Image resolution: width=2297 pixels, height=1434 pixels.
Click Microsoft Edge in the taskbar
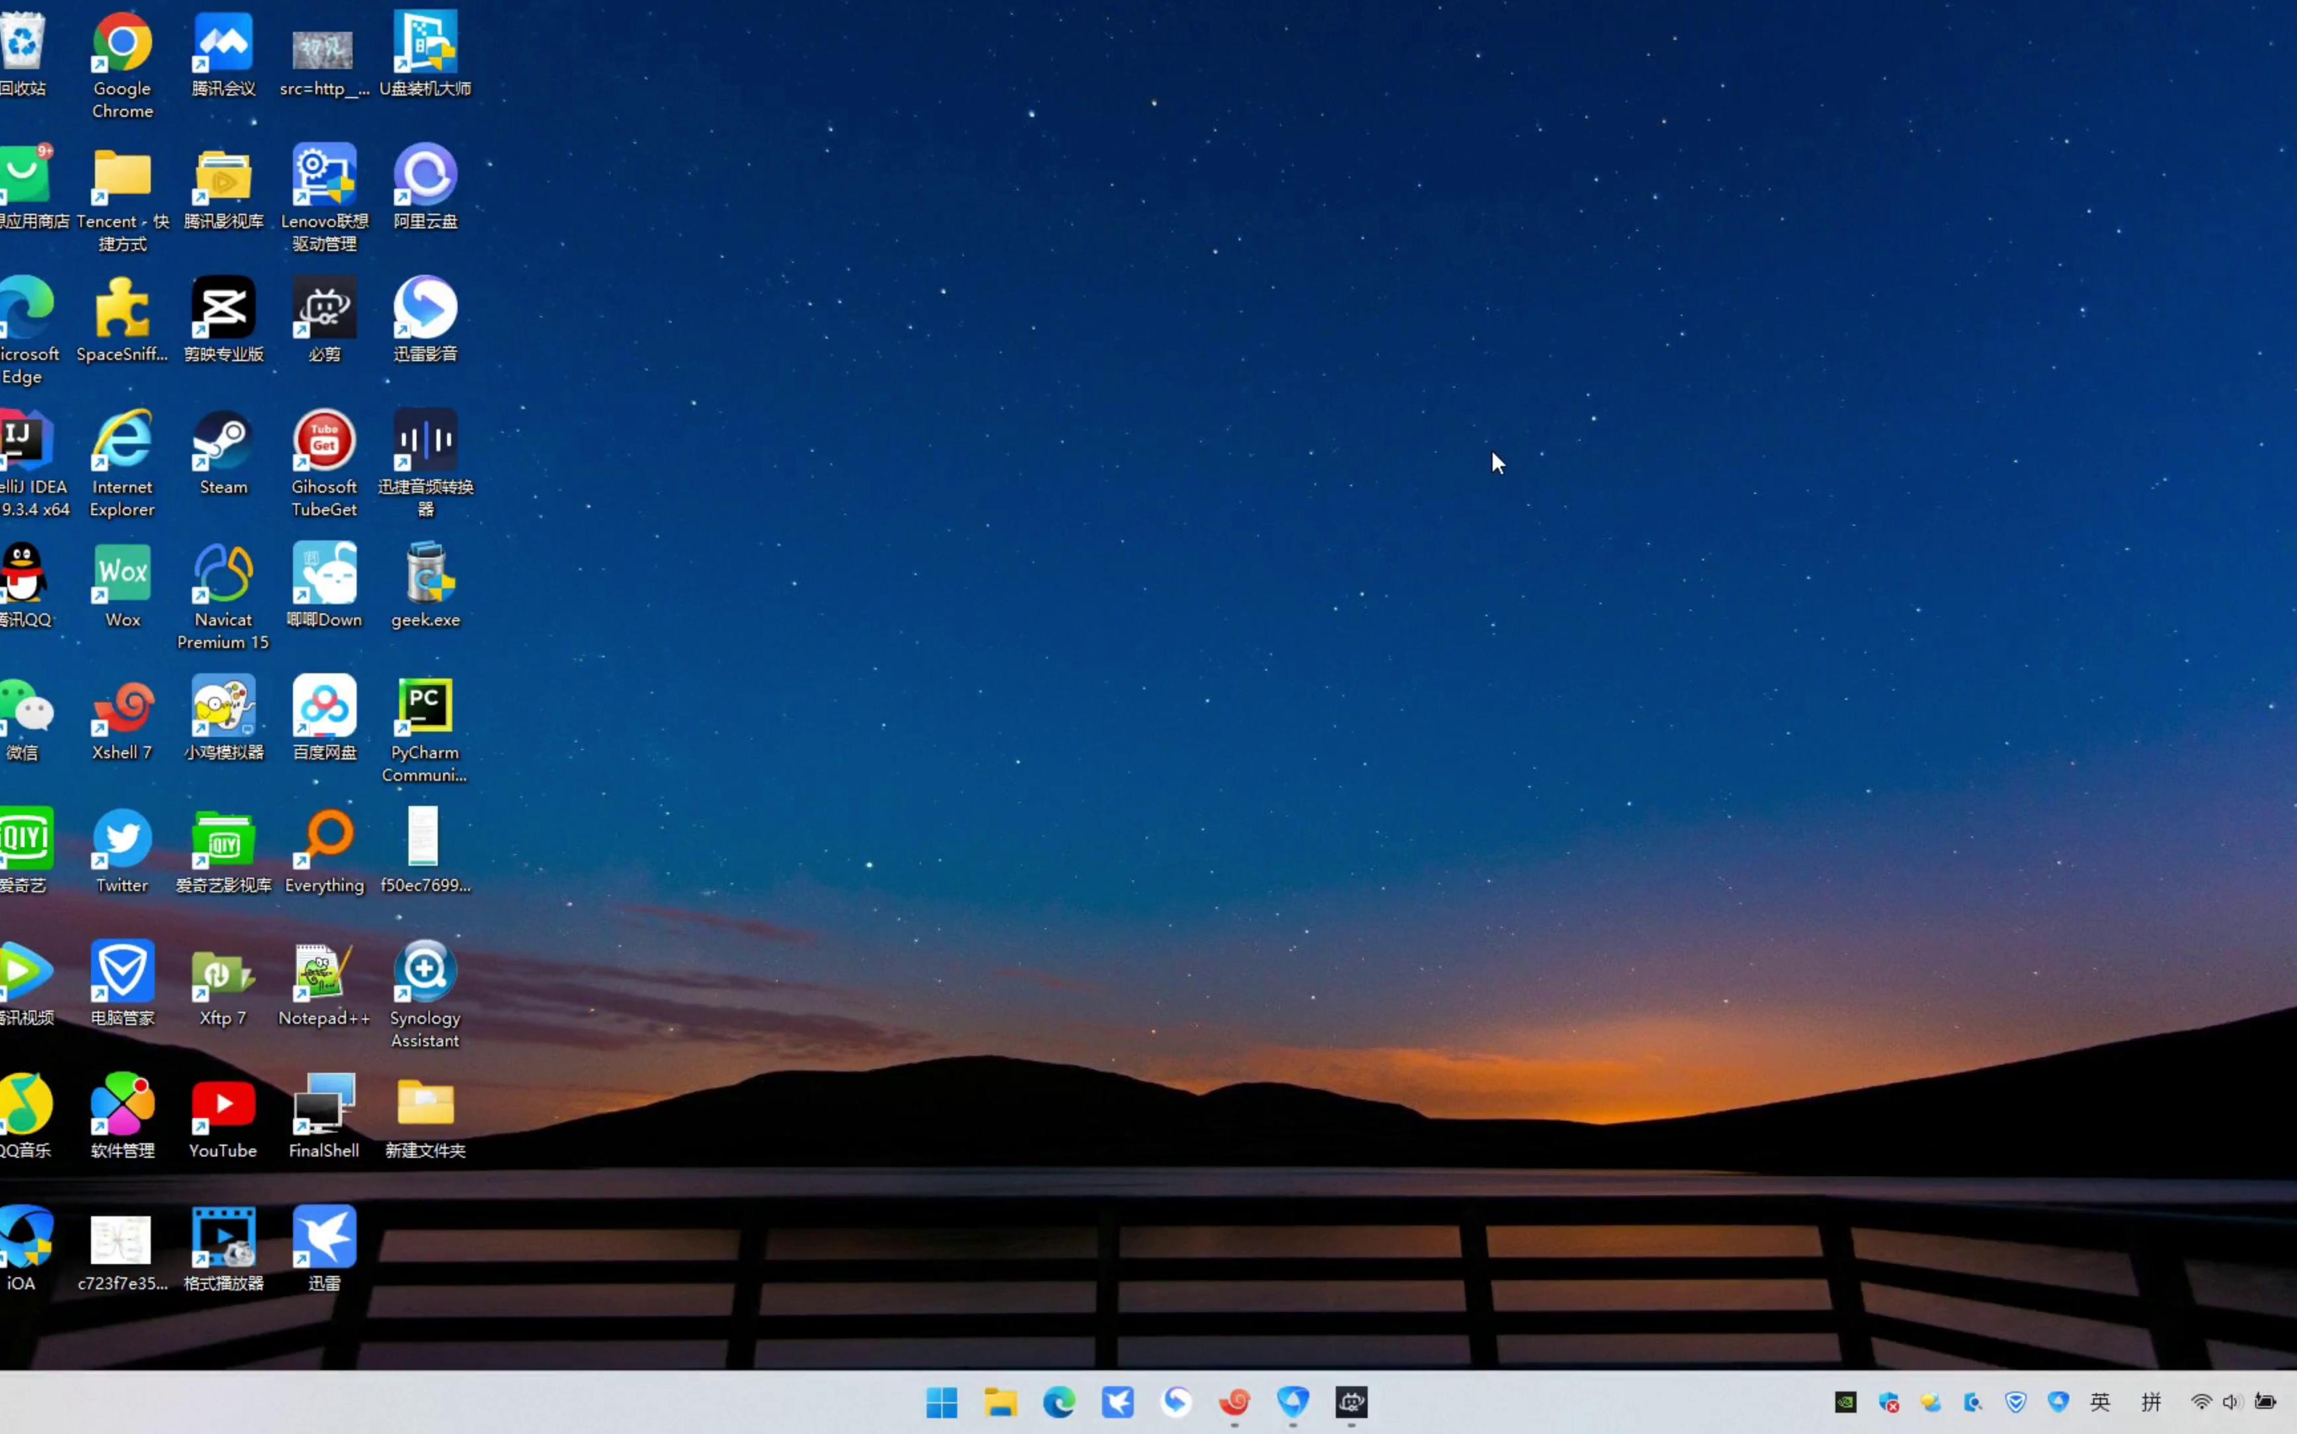(1059, 1401)
